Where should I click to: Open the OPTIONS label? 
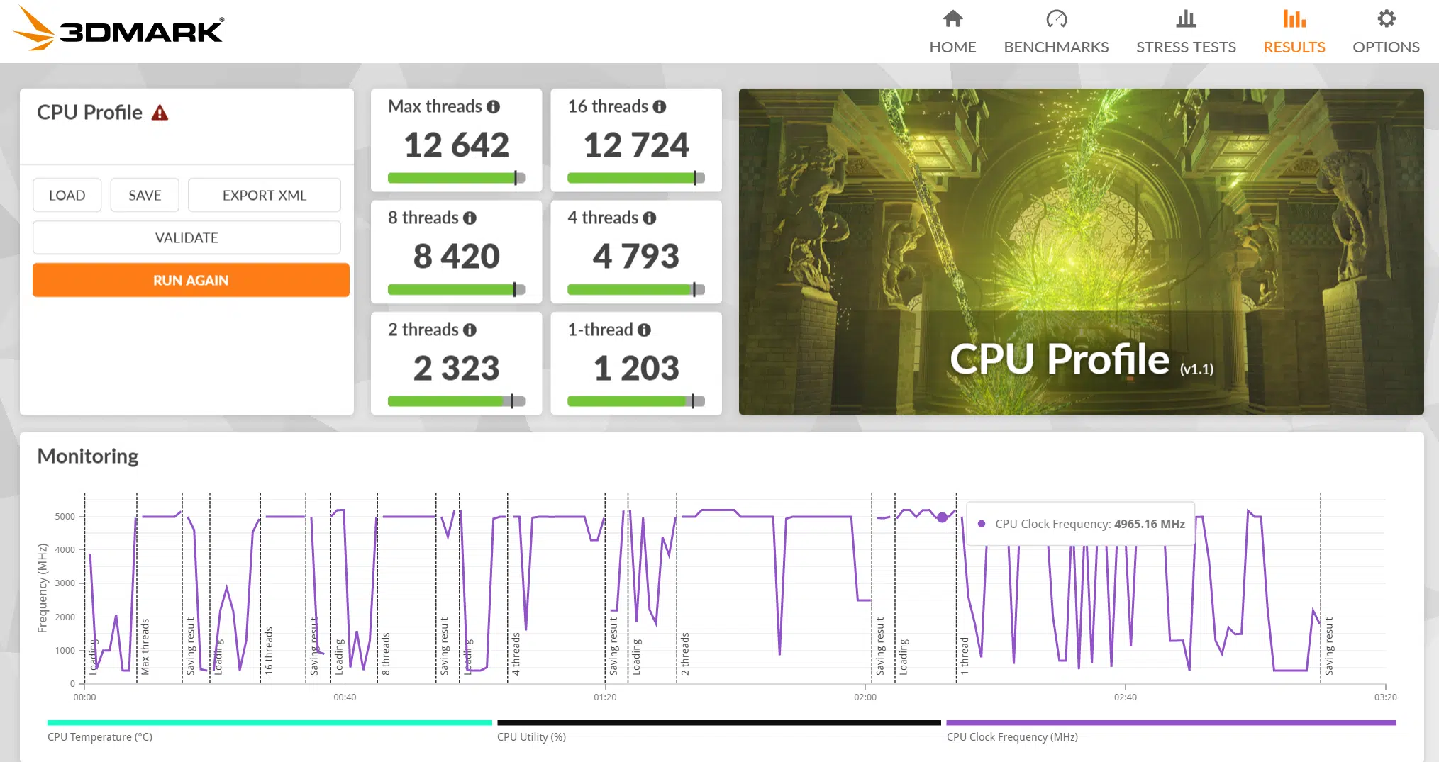coord(1386,47)
